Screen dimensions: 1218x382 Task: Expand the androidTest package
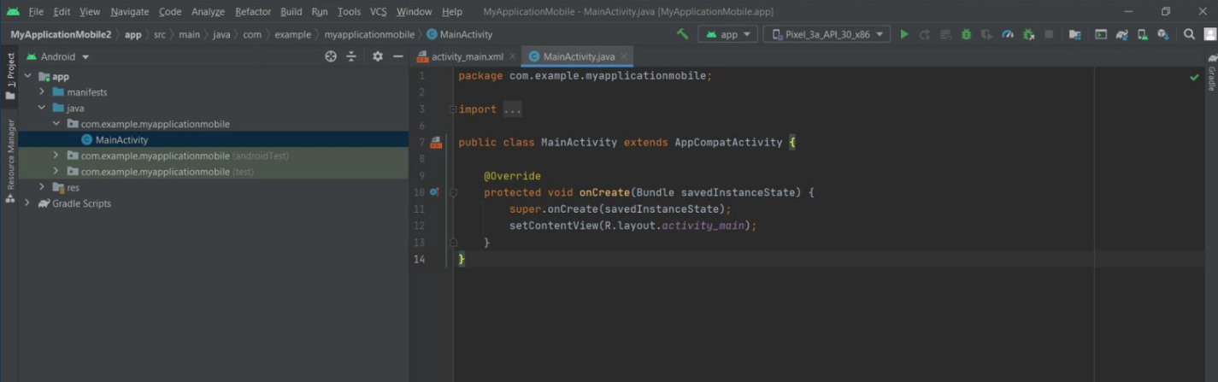pos(56,156)
